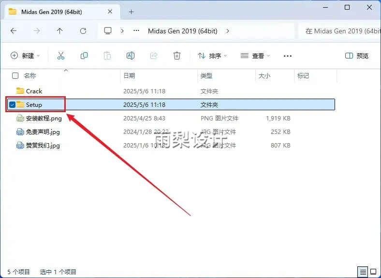Click the Cut scissors icon
The width and height of the screenshot is (381, 278).
(61, 56)
